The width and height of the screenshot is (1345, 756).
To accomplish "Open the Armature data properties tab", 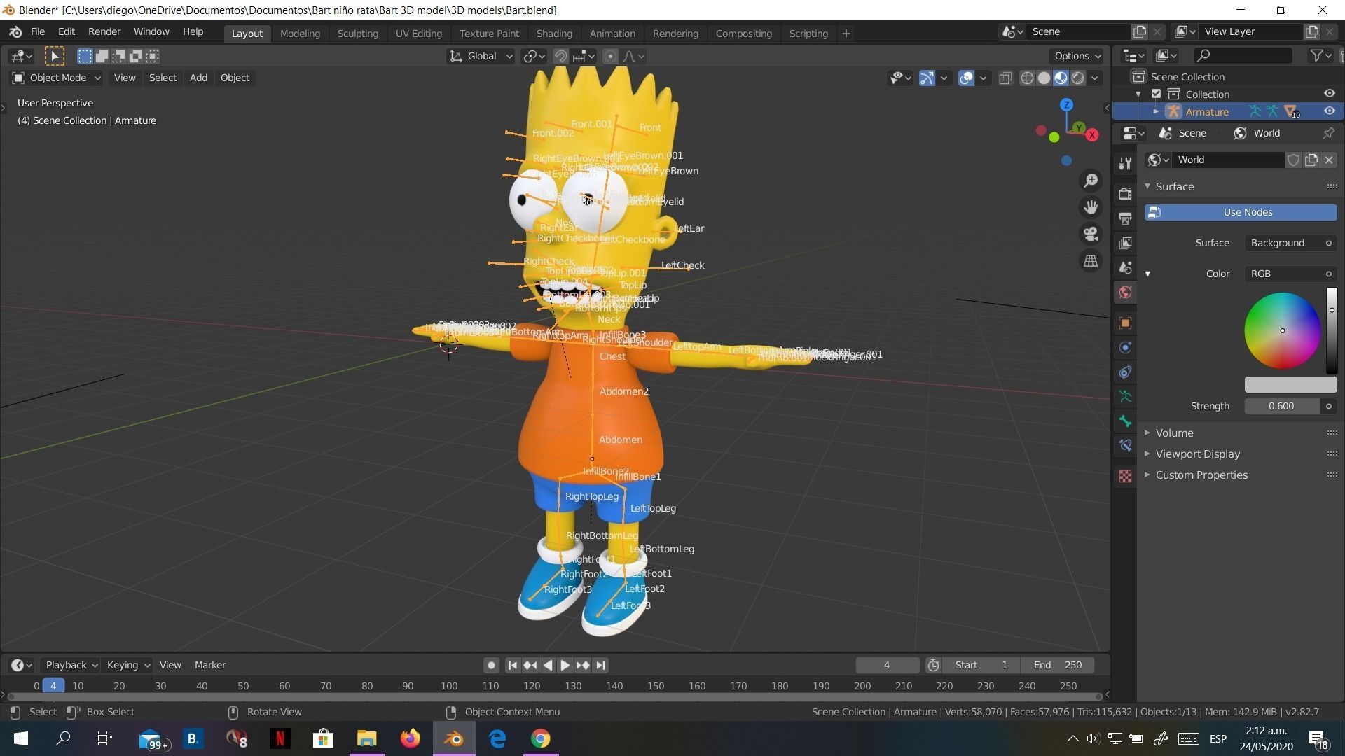I will [1125, 396].
